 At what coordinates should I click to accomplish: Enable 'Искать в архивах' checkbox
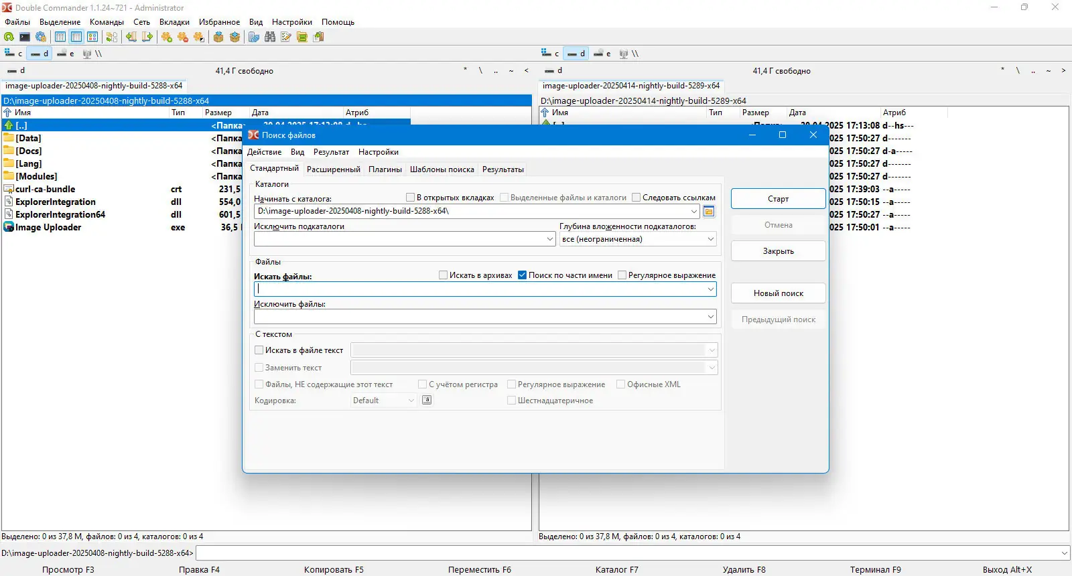pos(443,275)
